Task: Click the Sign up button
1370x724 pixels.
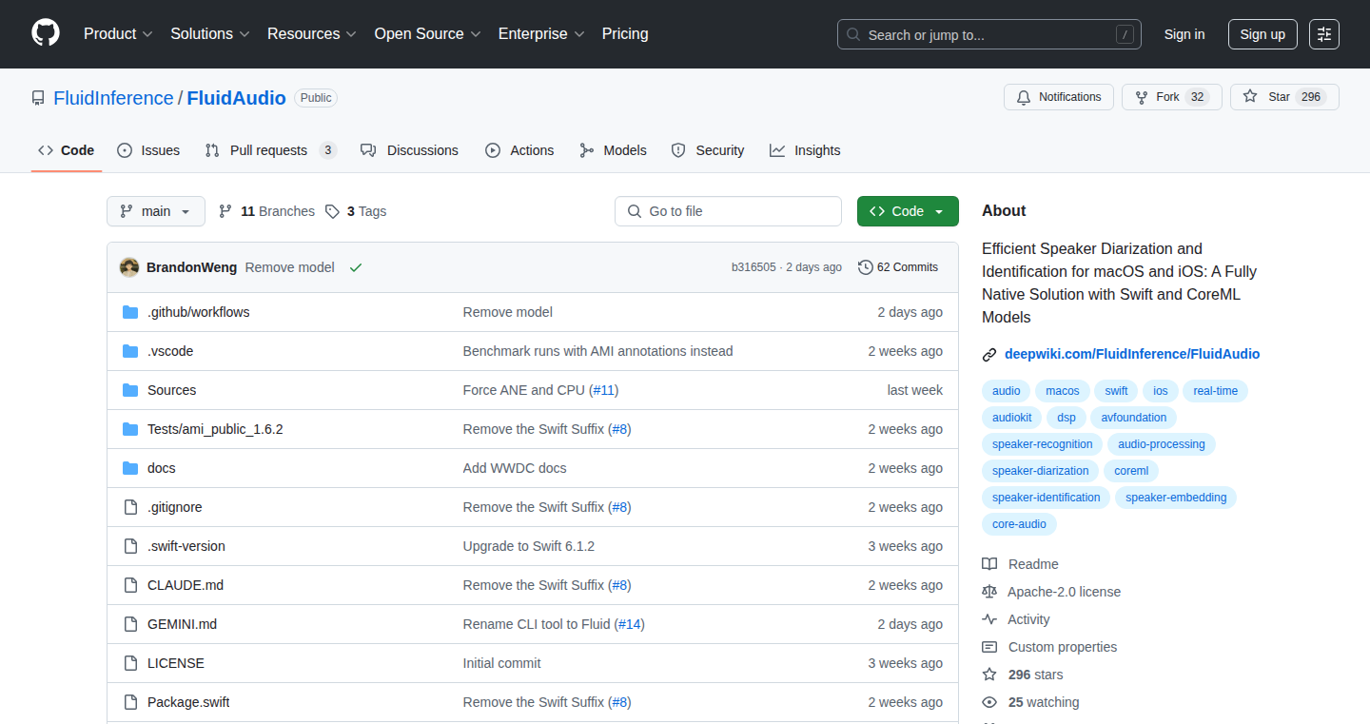Action: click(x=1262, y=34)
